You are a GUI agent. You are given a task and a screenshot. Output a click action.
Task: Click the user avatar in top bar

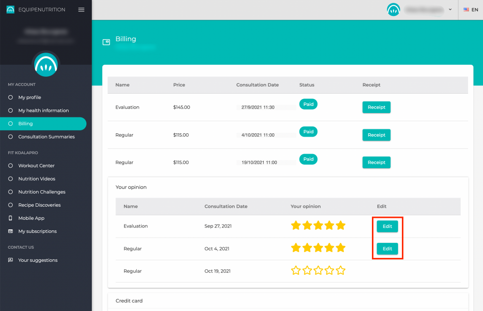pos(393,10)
